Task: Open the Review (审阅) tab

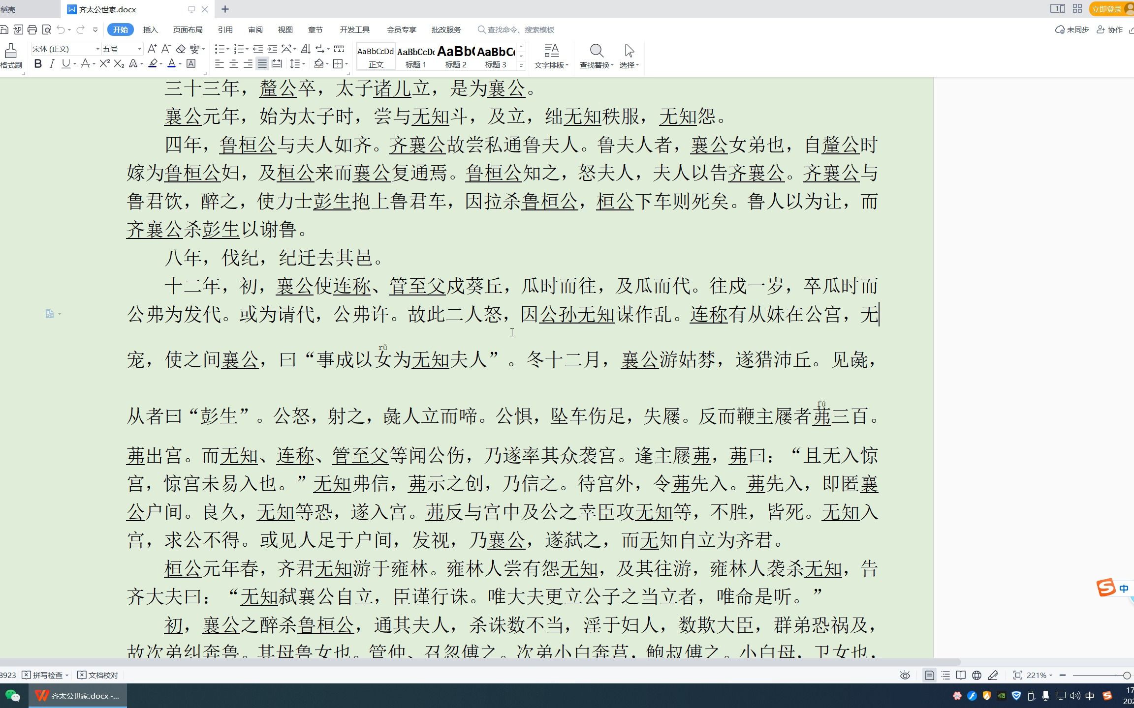Action: tap(255, 29)
